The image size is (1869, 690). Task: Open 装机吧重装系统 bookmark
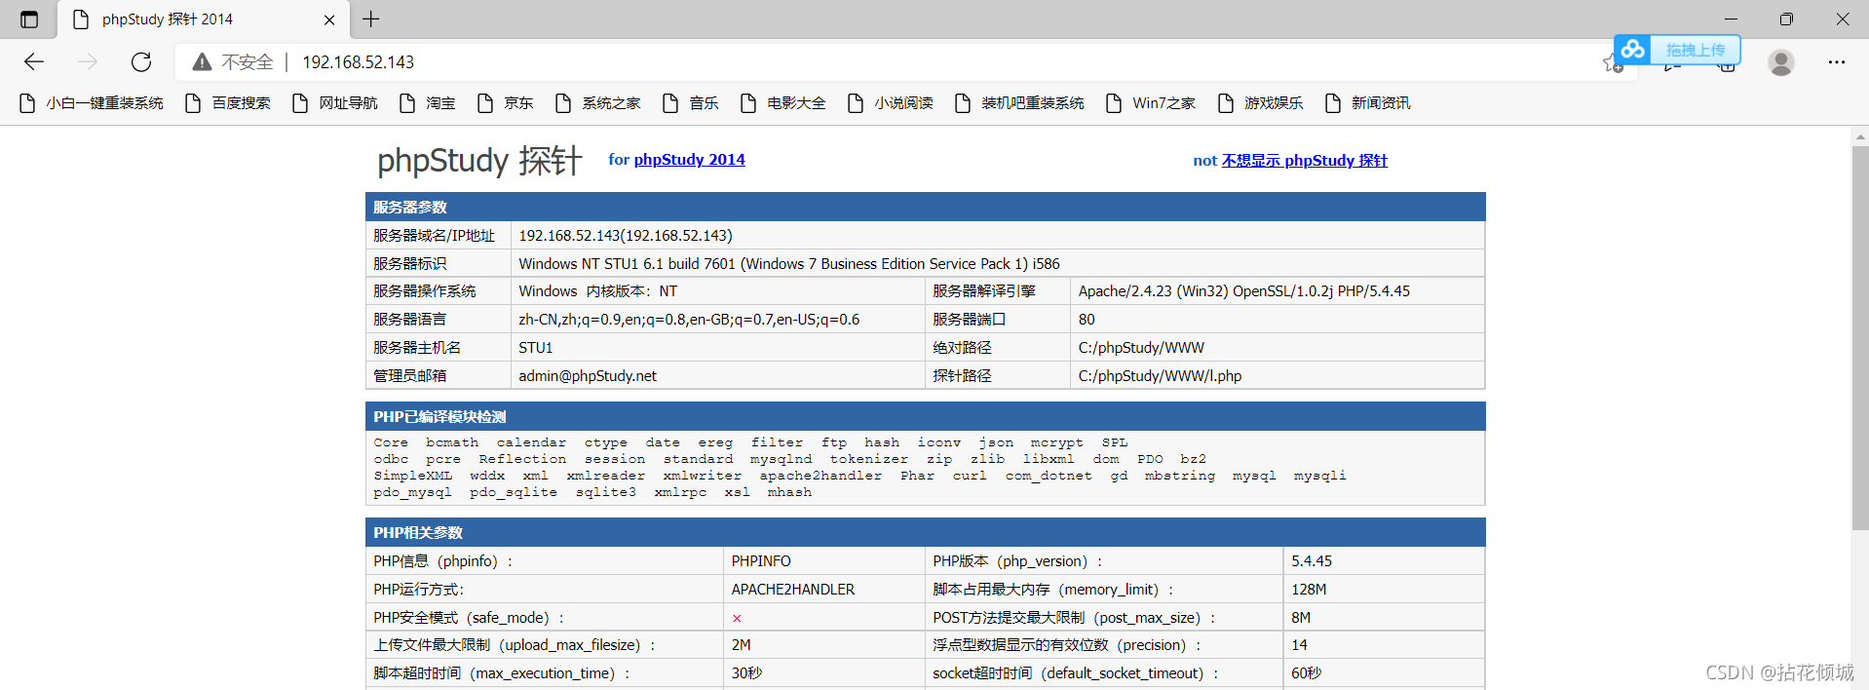point(1019,103)
